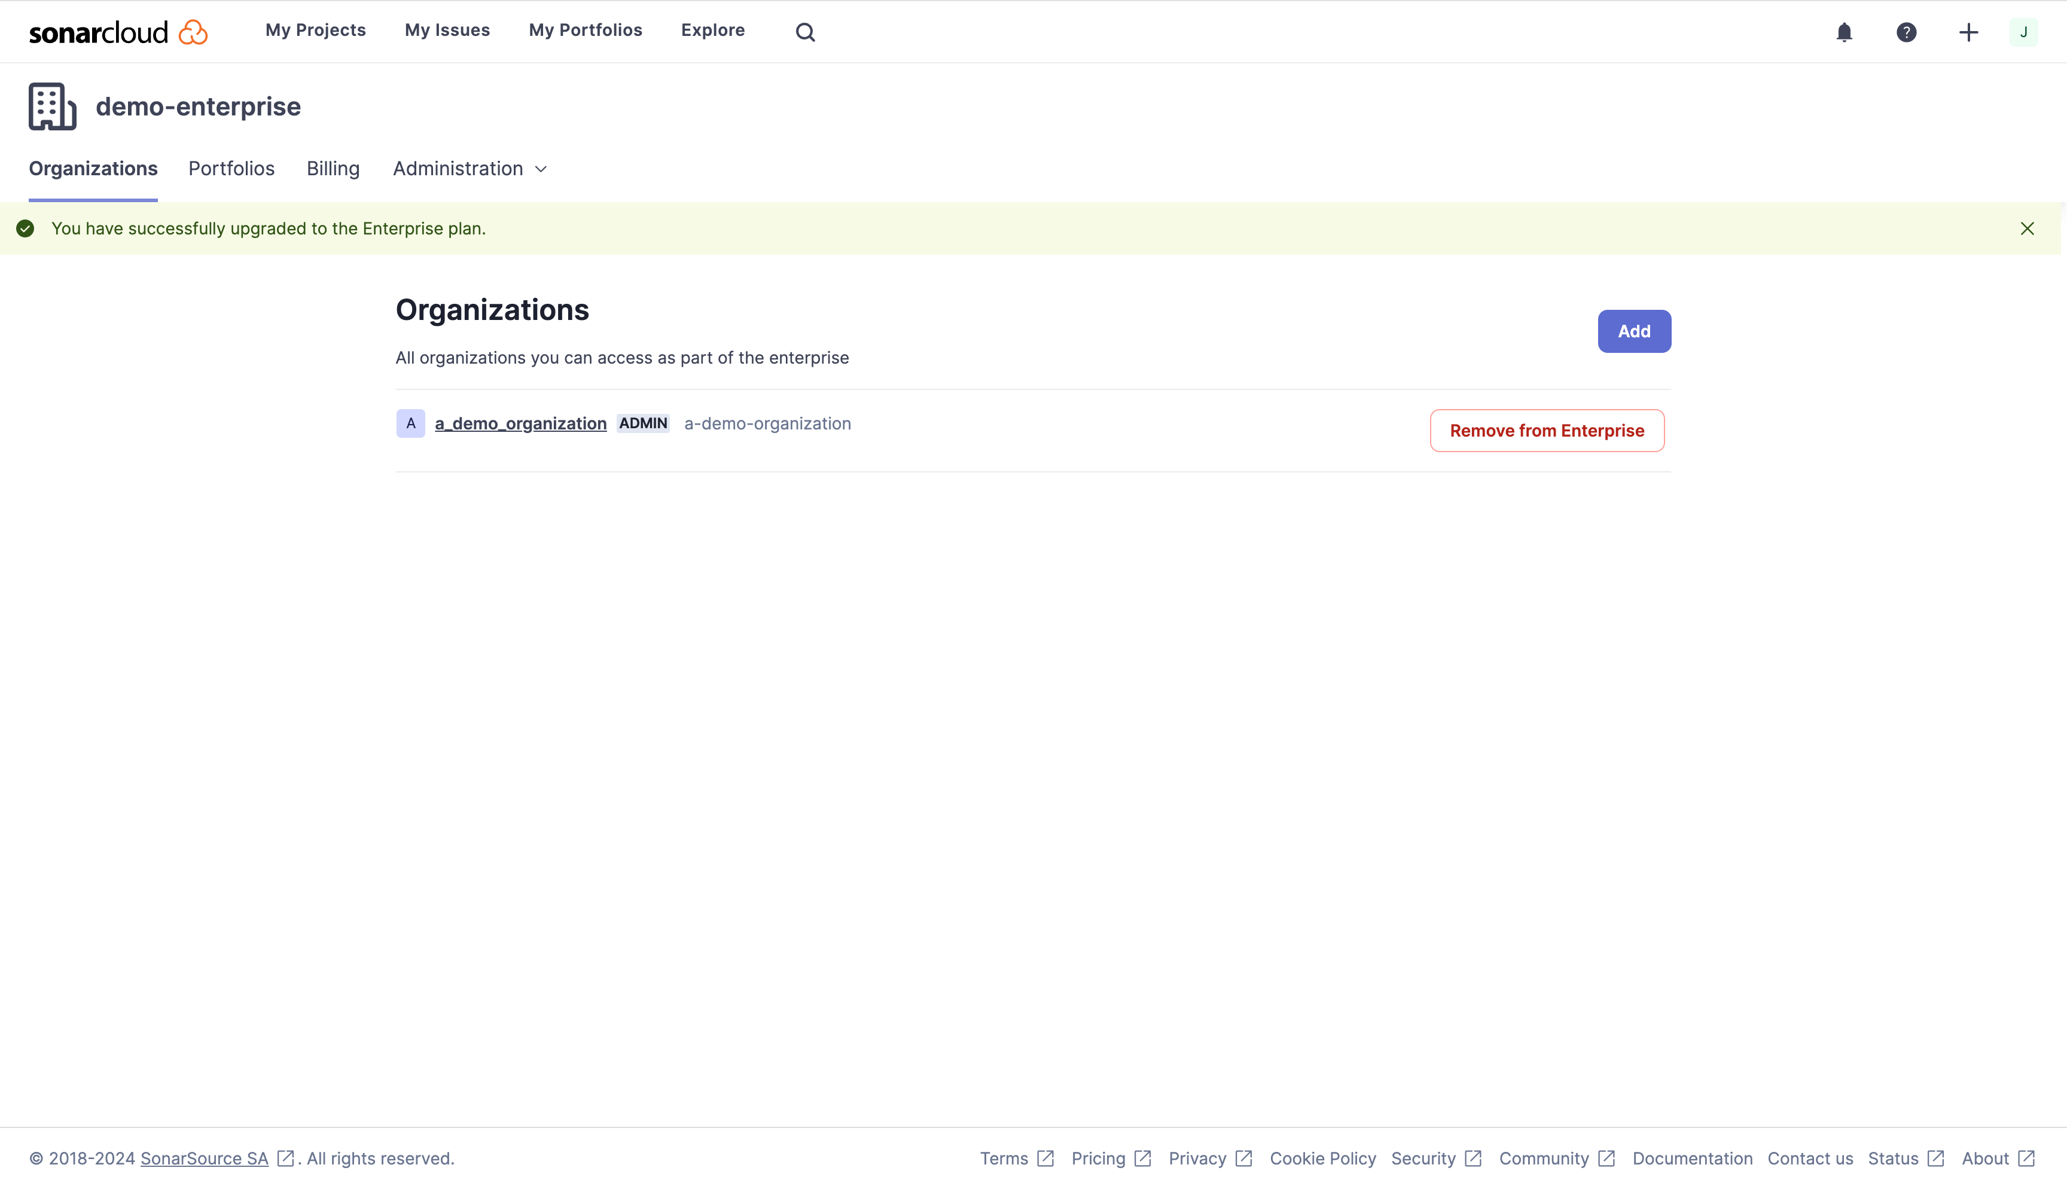Switch to the Billing tab
2067x1189 pixels.
pyautogui.click(x=333, y=168)
